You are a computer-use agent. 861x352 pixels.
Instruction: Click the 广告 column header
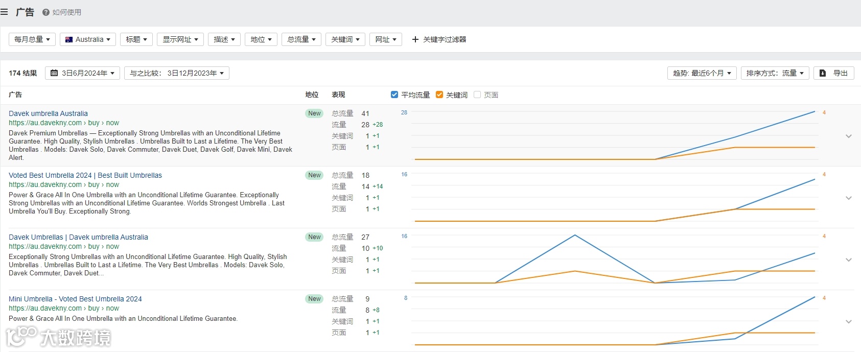coord(15,95)
